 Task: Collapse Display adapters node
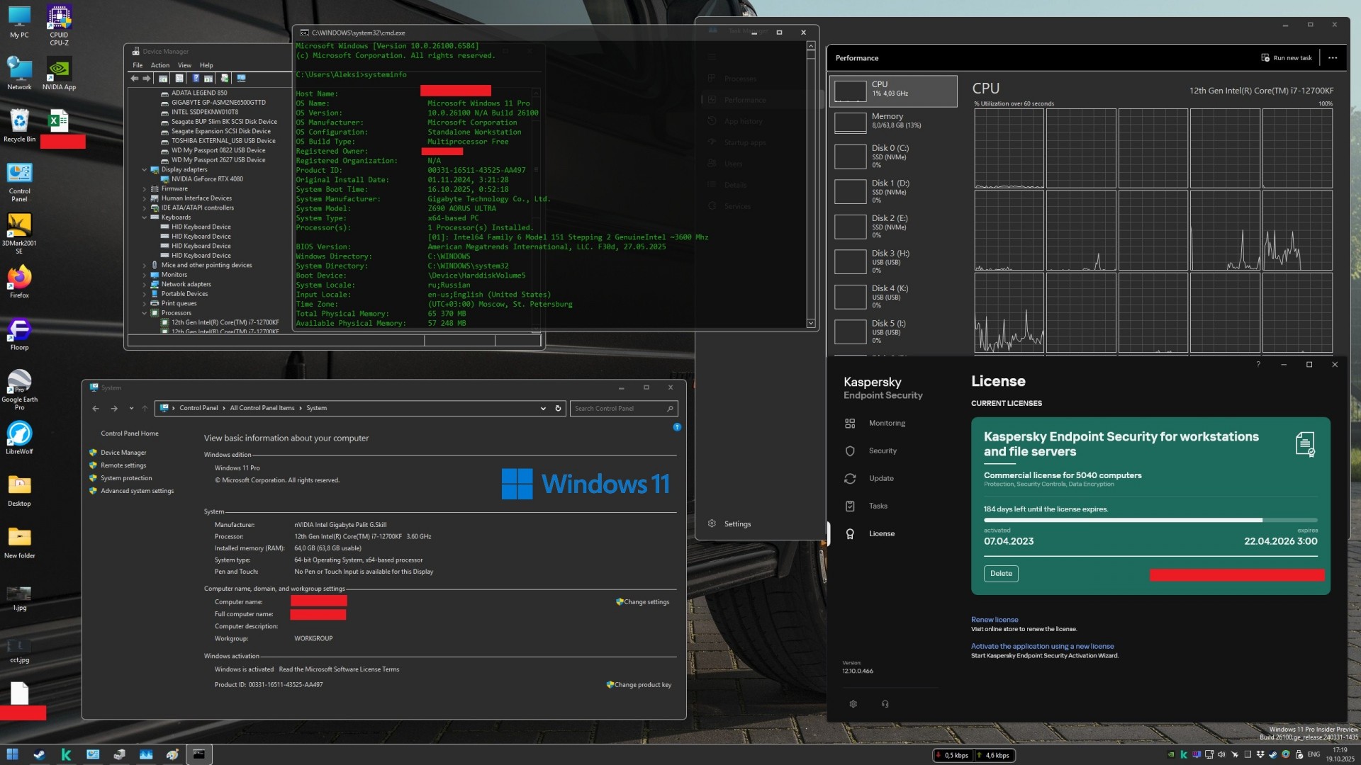tap(145, 170)
